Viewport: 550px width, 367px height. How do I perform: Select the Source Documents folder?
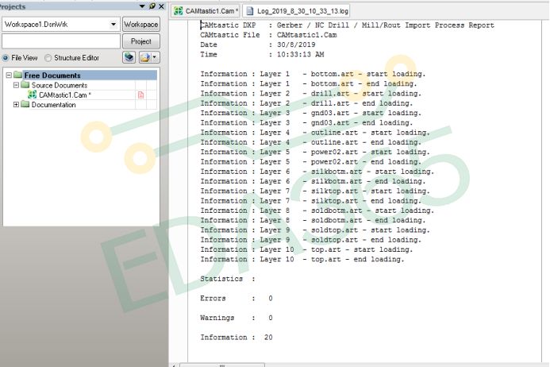pos(60,85)
